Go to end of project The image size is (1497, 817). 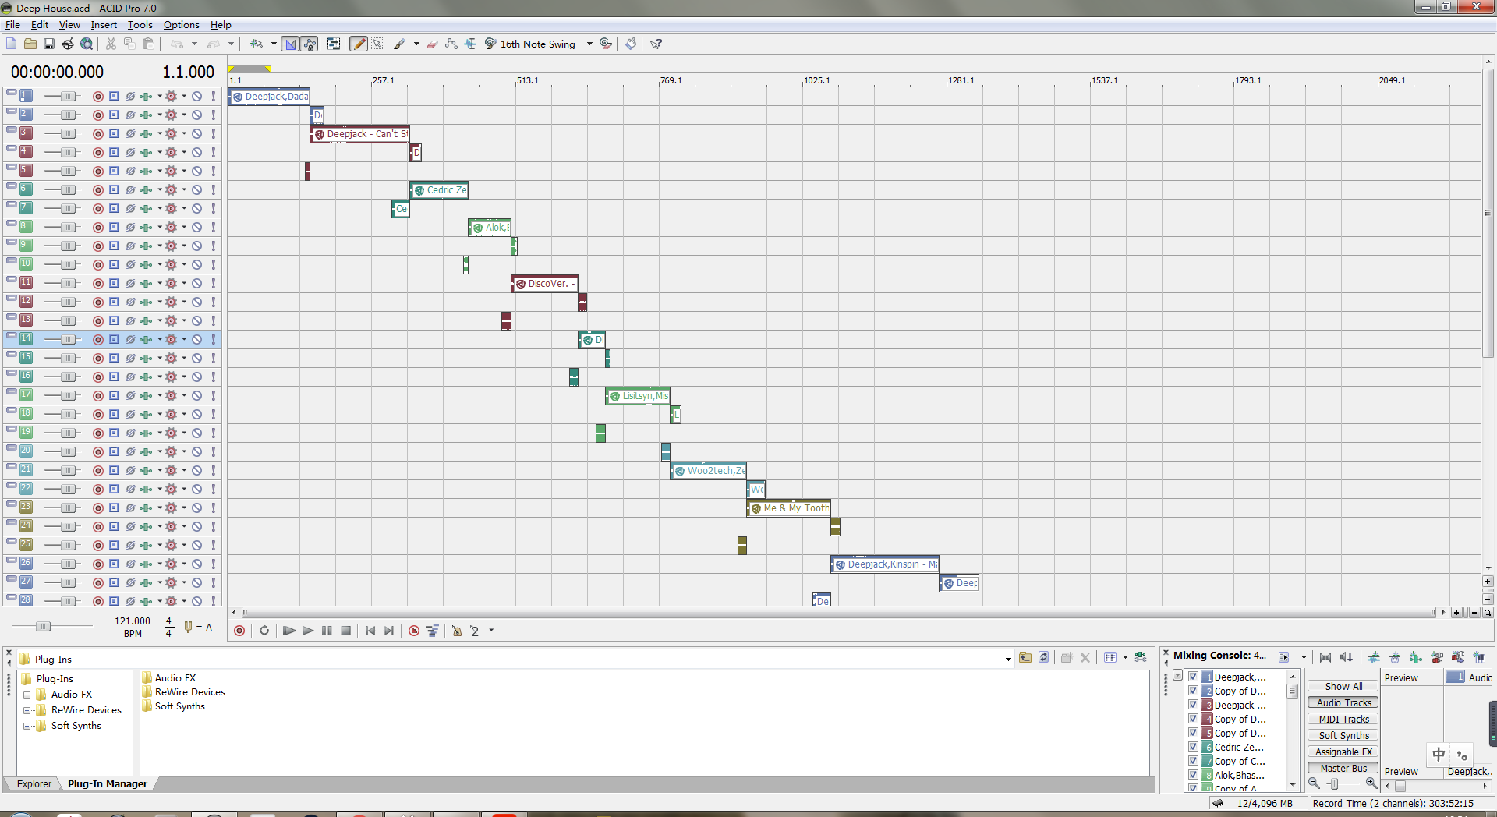[x=389, y=631]
